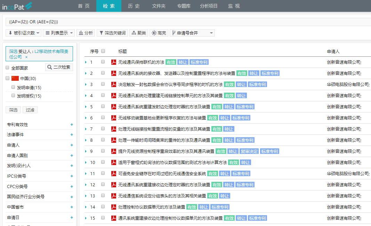Toggle 高亮 highlight button
Viewport: 371px width, 226px height.
(159, 33)
